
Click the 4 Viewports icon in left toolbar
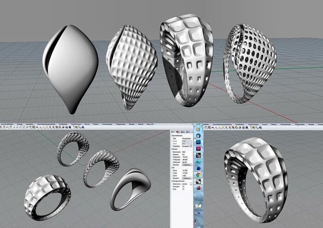pyautogui.click(x=34, y=127)
